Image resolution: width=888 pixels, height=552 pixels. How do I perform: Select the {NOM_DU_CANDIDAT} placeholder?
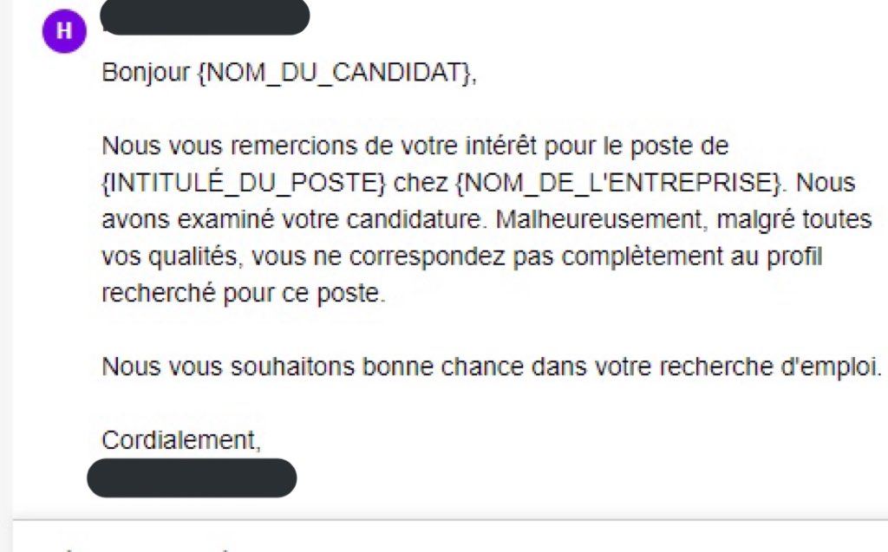[335, 73]
